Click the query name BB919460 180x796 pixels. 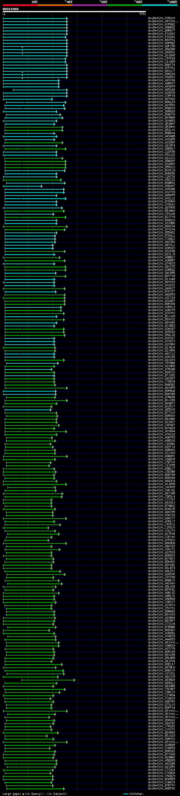10,9
